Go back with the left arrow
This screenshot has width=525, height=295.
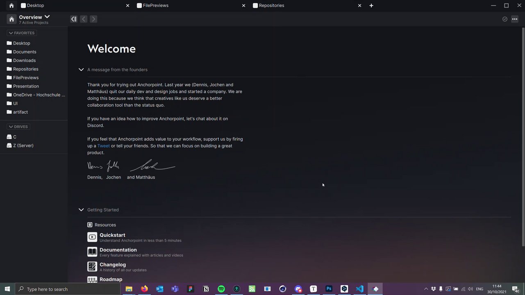tap(84, 19)
